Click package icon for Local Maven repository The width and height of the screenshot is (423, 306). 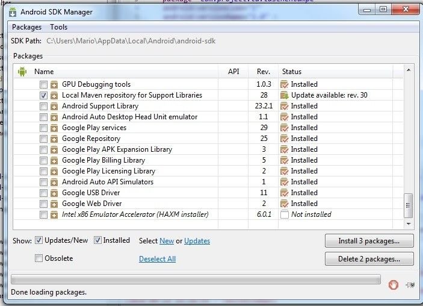click(54, 95)
